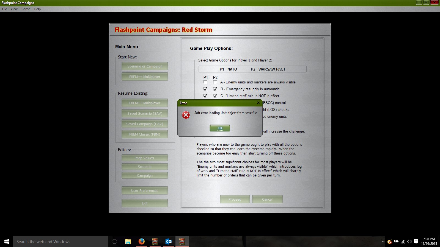This screenshot has width=440, height=247.
Task: Click the Flashpoint icon right of Outlook
Action: pyautogui.click(x=182, y=242)
